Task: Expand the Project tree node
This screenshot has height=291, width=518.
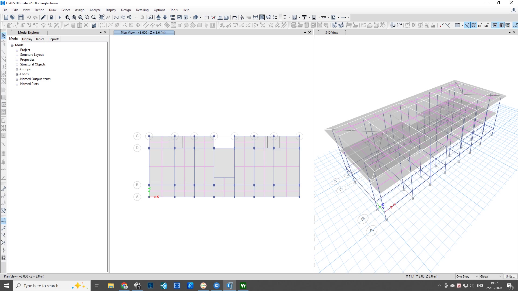Action: click(17, 50)
